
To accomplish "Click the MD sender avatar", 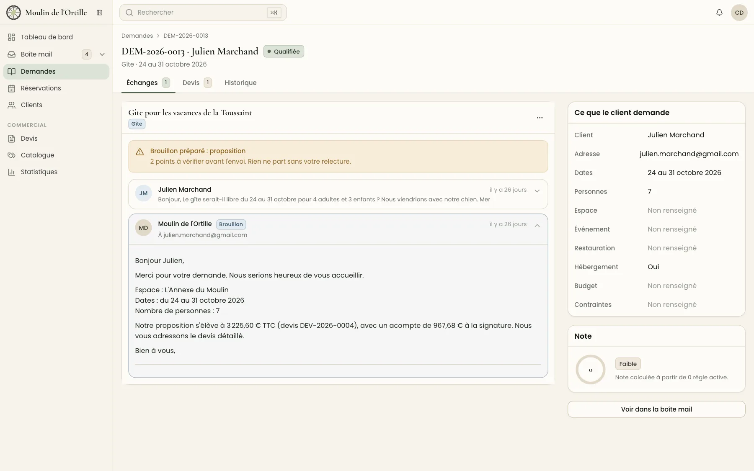I will pos(143,228).
